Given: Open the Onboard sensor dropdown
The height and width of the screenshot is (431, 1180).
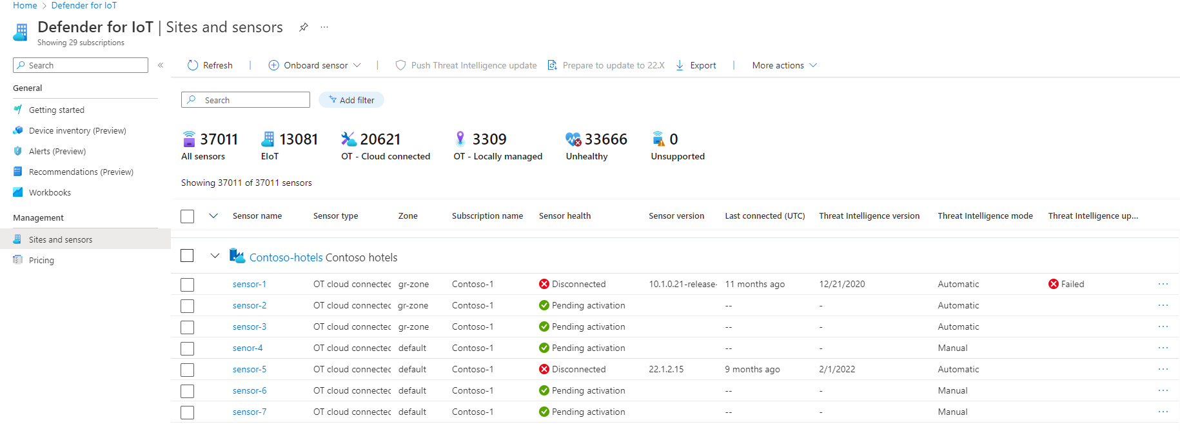Looking at the screenshot, I should click(x=315, y=65).
